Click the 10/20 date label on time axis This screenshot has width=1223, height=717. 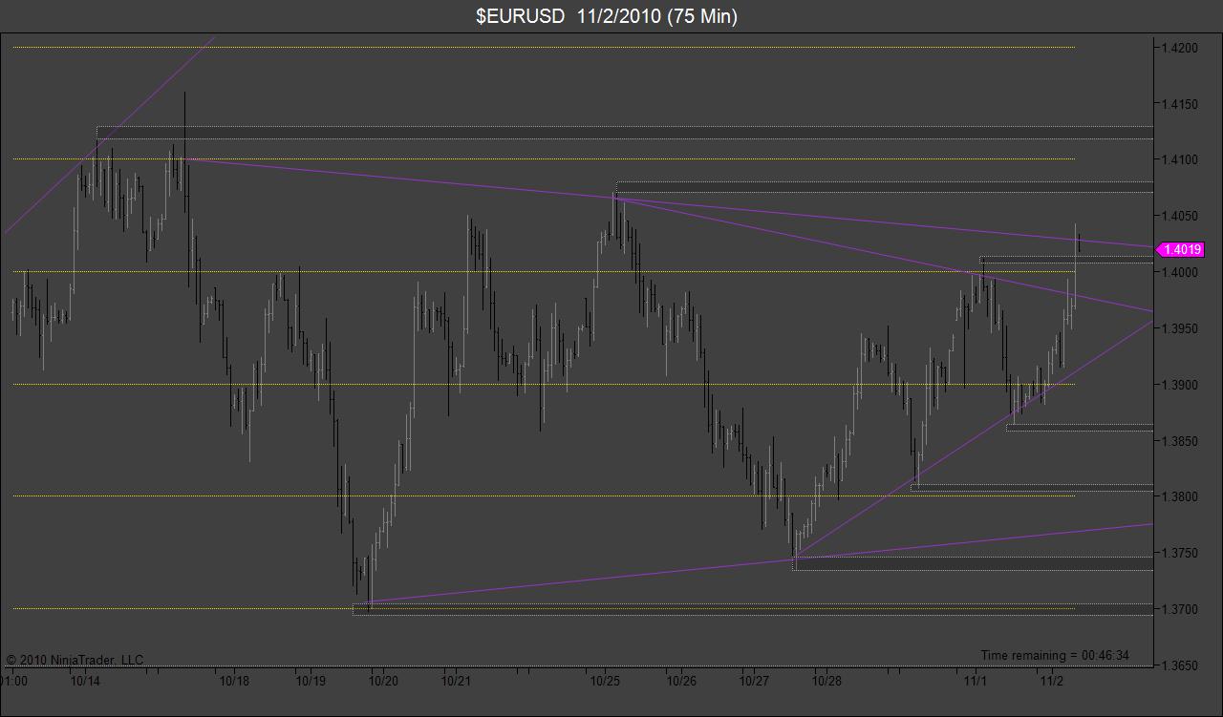pyautogui.click(x=383, y=681)
